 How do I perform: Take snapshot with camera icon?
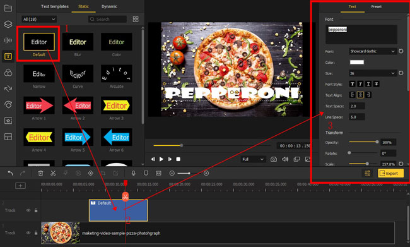pos(274,159)
